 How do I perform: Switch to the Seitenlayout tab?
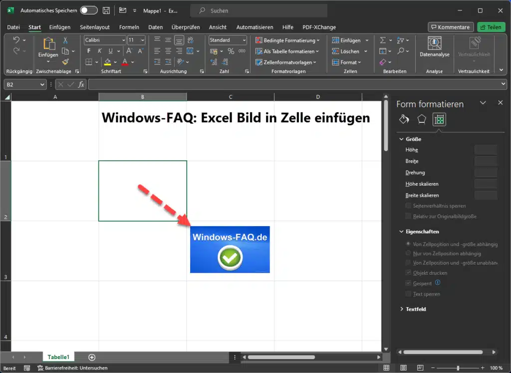pyautogui.click(x=95, y=27)
